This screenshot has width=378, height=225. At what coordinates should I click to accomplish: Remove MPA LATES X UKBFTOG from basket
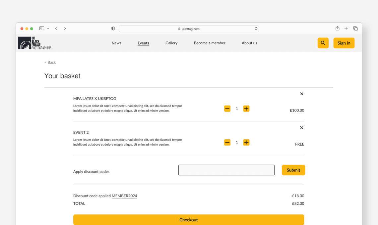pos(301,94)
